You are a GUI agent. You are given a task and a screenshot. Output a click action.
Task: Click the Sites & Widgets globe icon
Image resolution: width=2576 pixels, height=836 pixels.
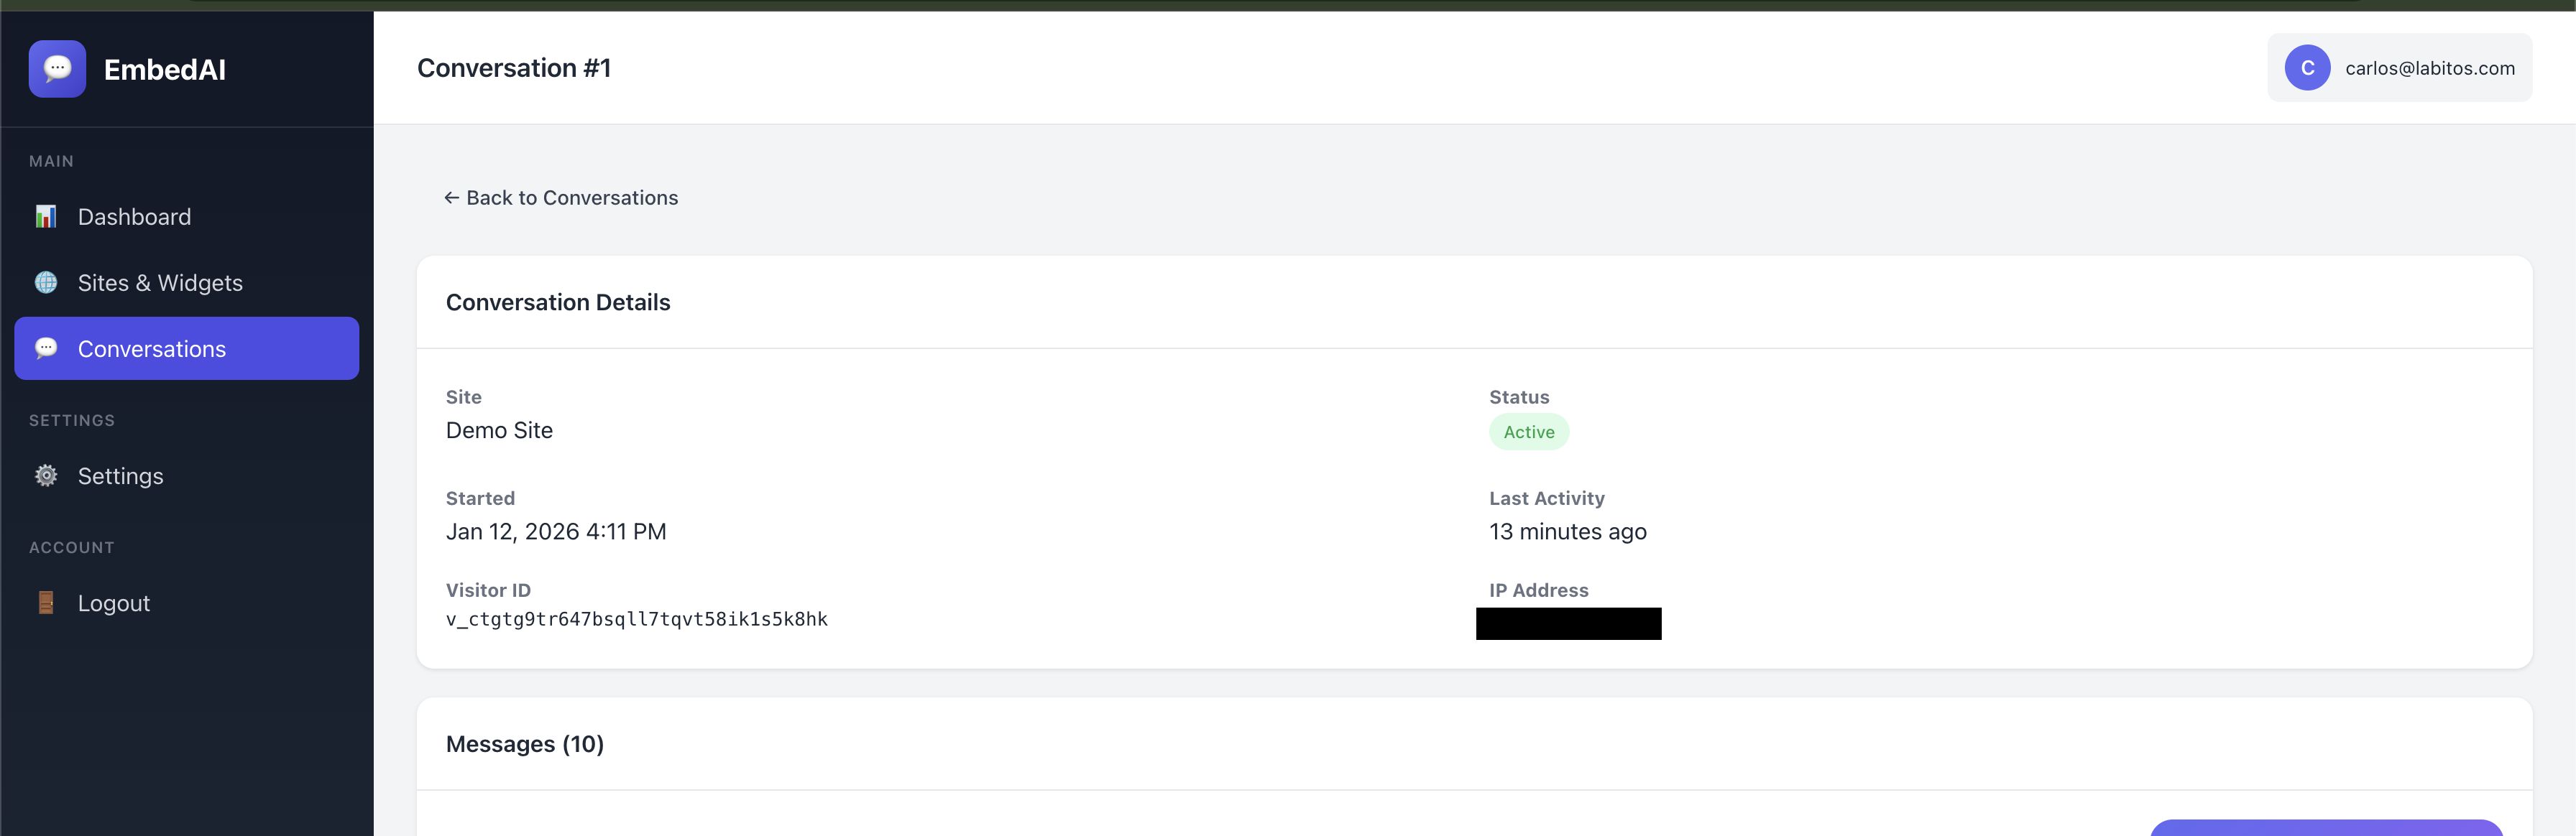(46, 283)
